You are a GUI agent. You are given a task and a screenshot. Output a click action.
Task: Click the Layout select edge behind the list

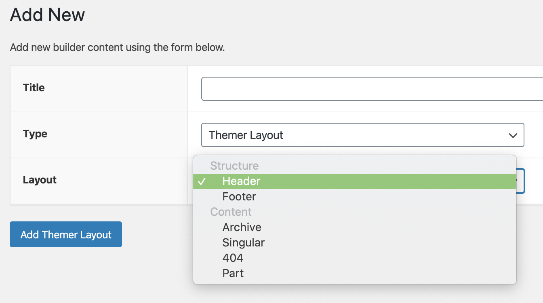pyautogui.click(x=521, y=181)
